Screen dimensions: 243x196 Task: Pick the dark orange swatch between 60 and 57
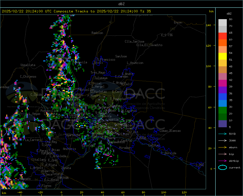pos(222,43)
